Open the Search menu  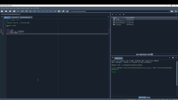pos(7,8)
